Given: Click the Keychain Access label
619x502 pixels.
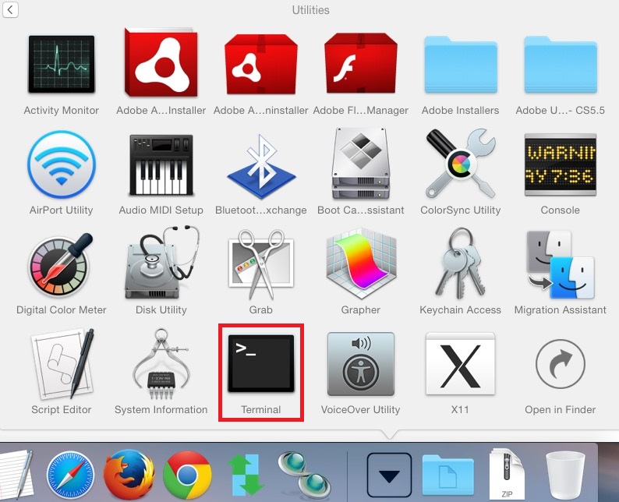Looking at the screenshot, I should (x=460, y=309).
